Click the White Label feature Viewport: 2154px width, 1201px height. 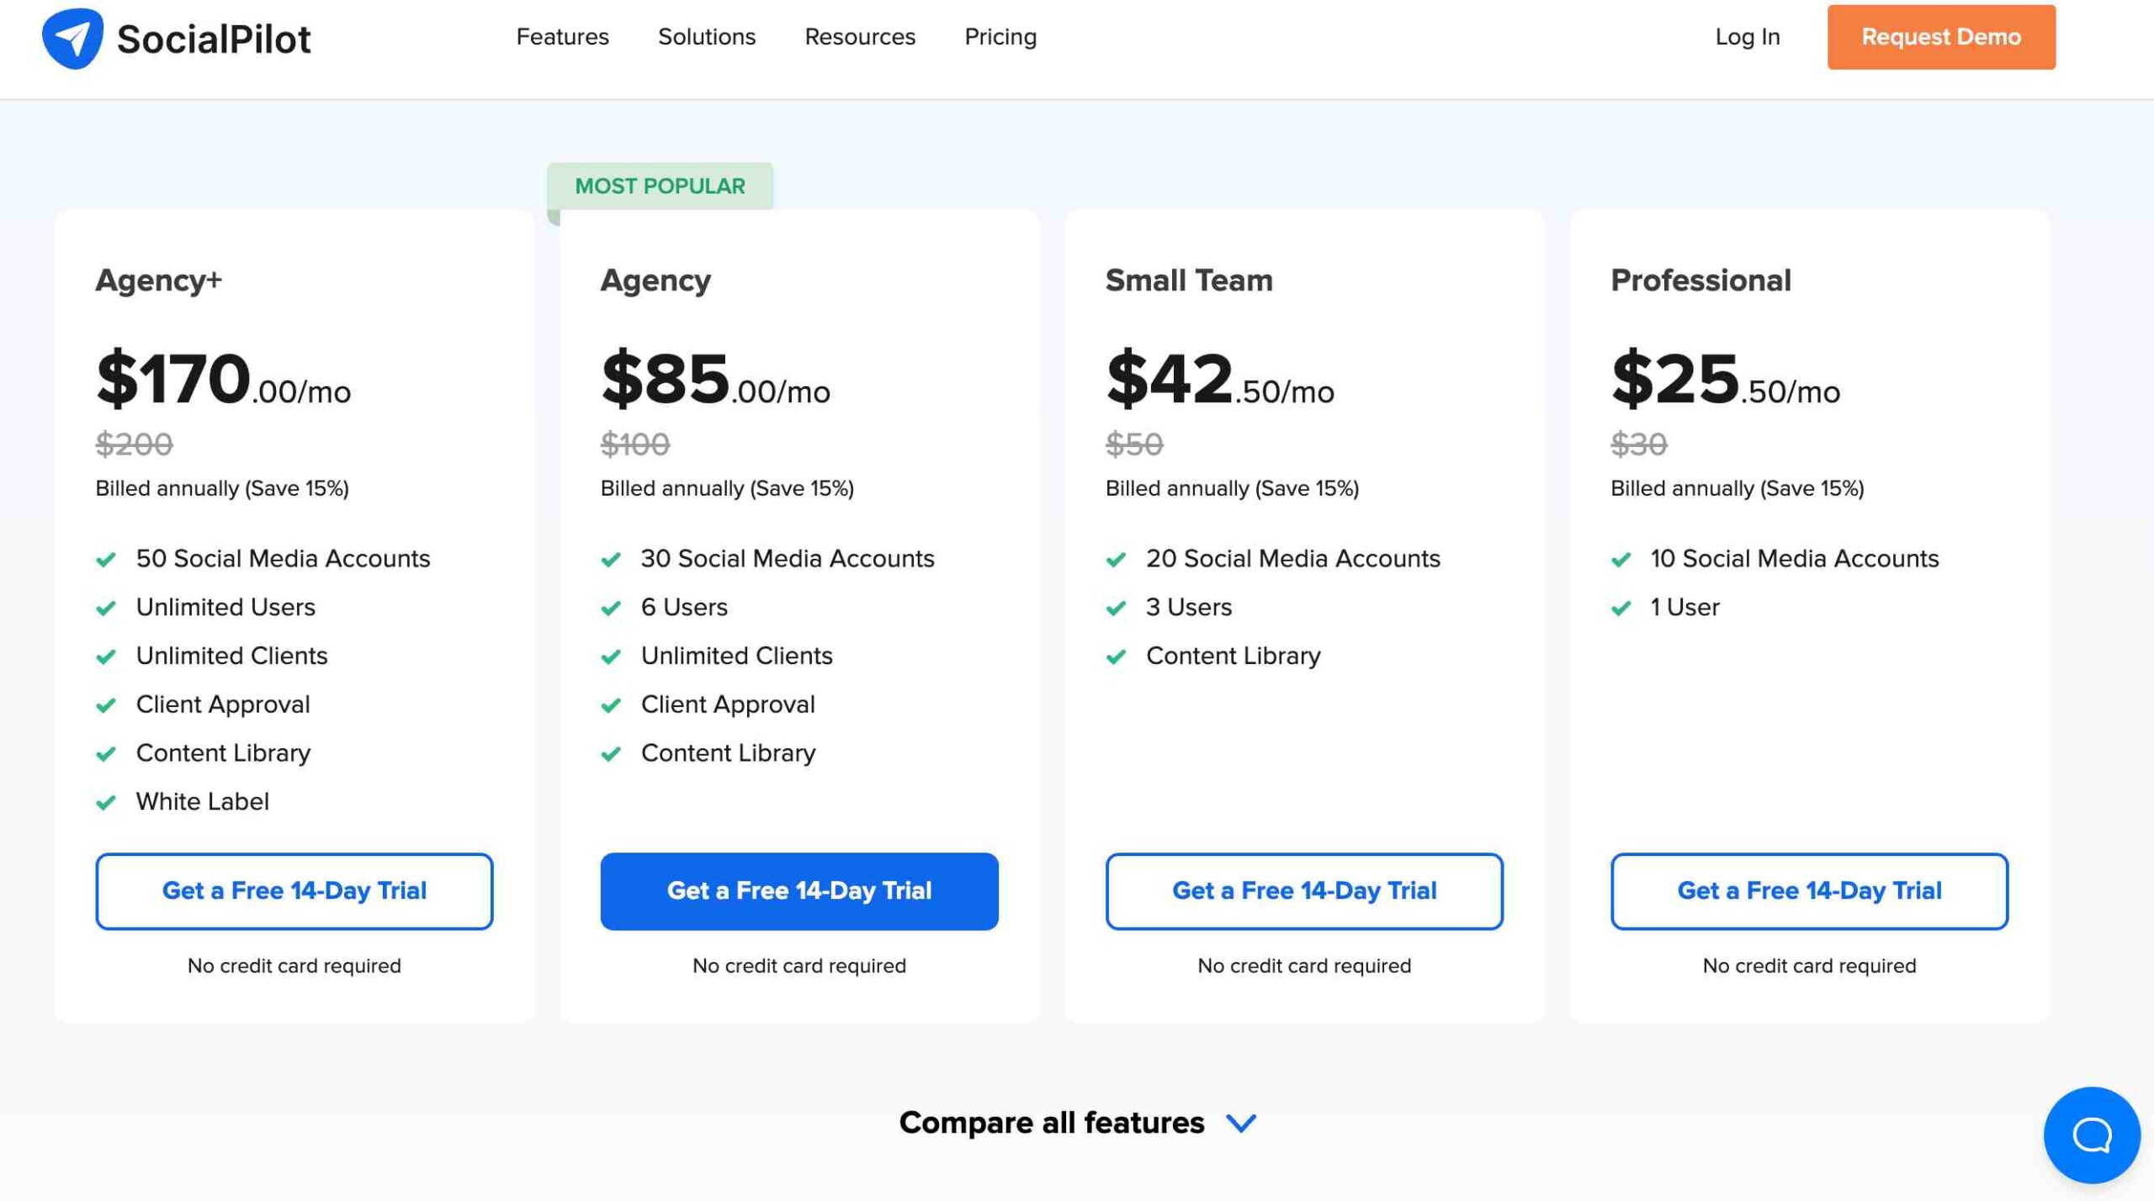[x=203, y=802]
